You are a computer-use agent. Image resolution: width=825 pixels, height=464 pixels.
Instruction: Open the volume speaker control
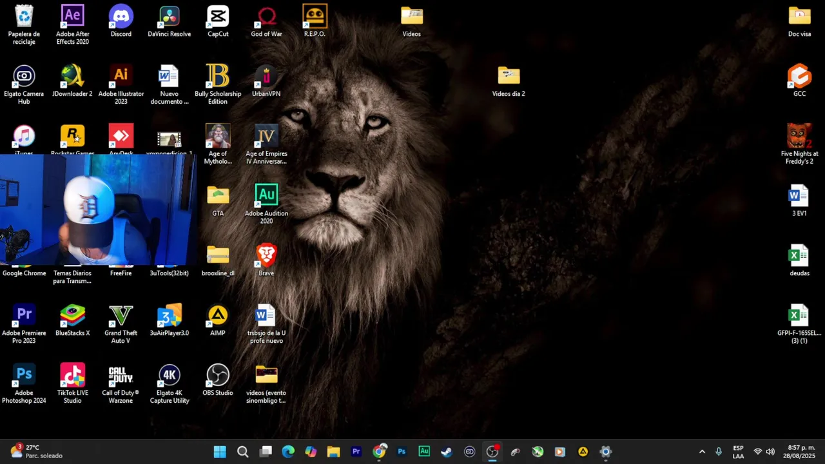(770, 452)
